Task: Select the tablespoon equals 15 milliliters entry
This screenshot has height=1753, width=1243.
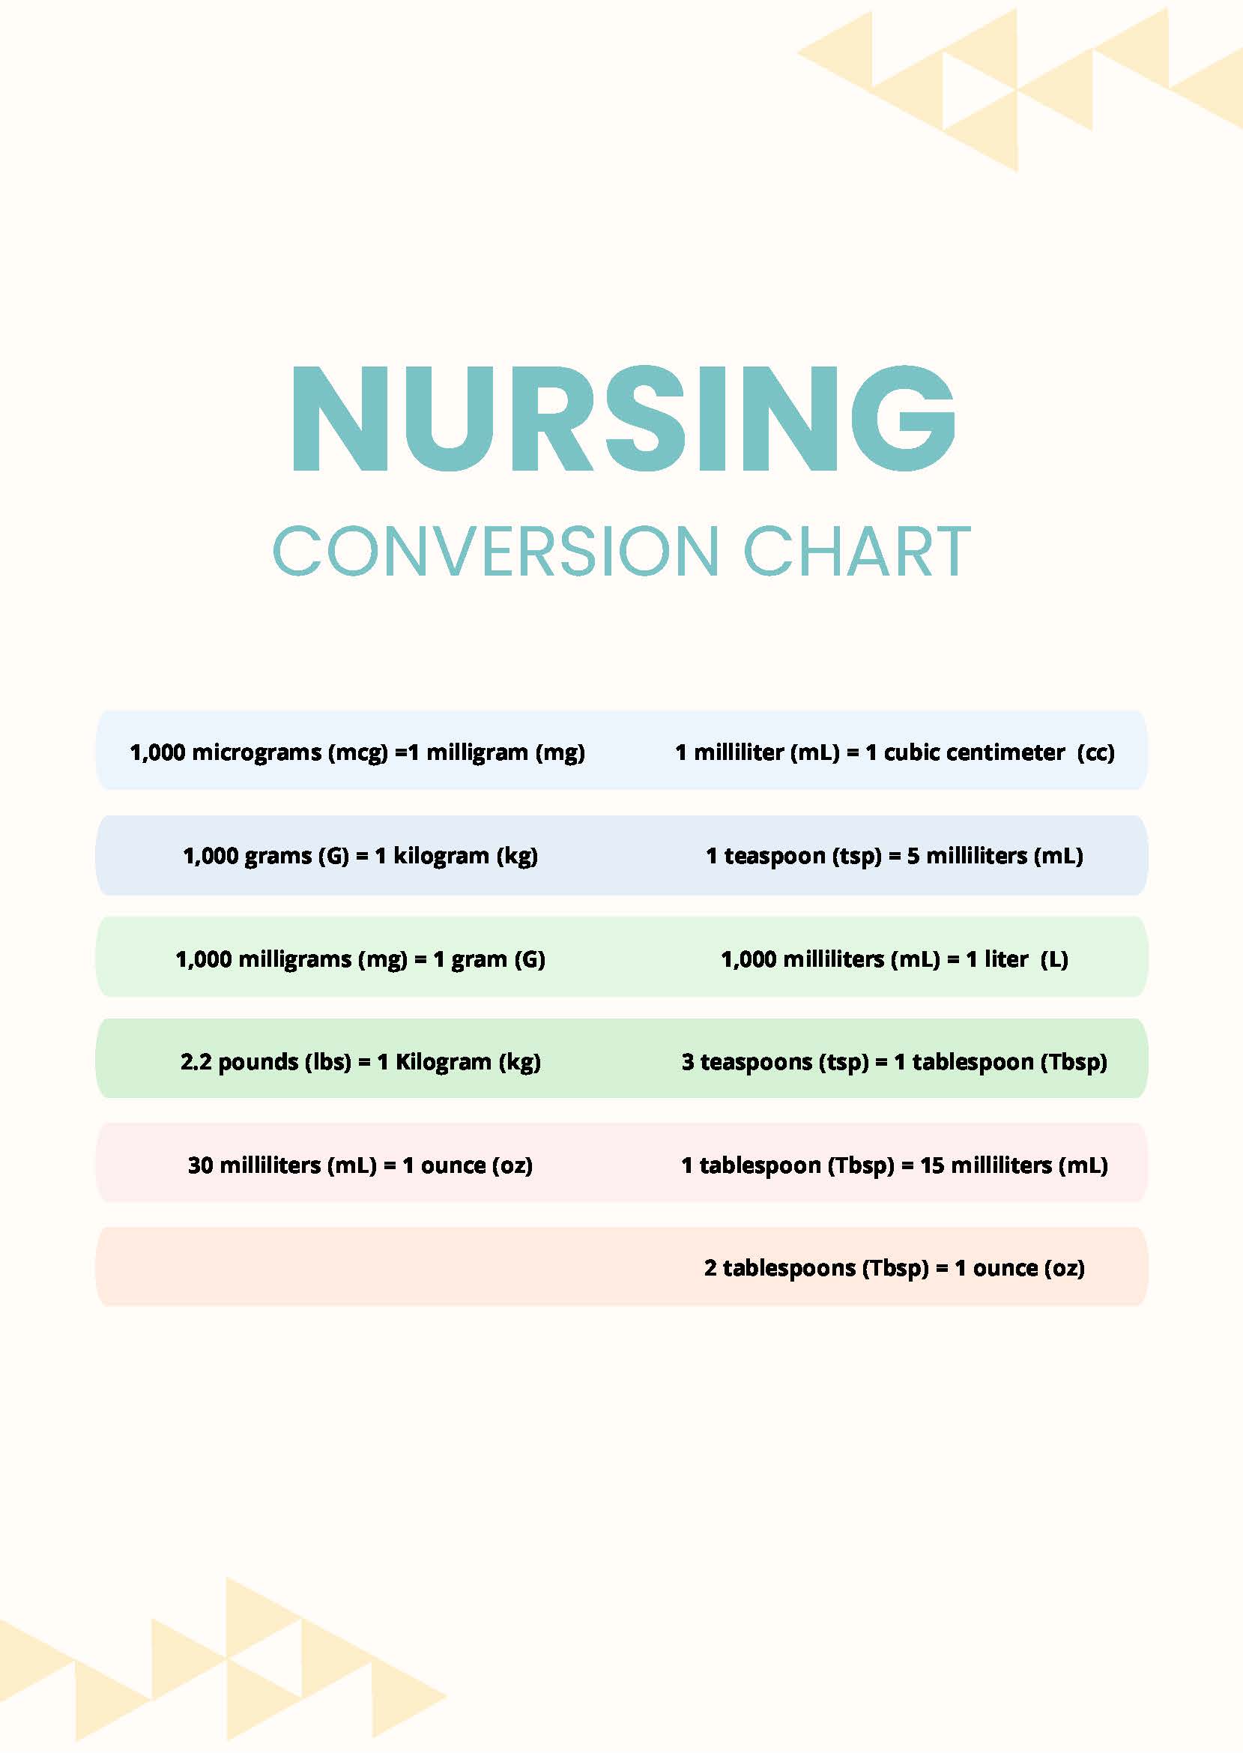Action: pos(895,1165)
